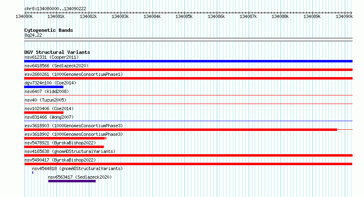This screenshot has width=364, height=197.
Task: Open nsv4165638 (gnomADStructuralVariants) label
Action: point(70,151)
